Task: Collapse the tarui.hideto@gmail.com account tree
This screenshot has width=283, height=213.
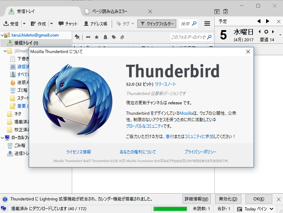Action: point(2,35)
